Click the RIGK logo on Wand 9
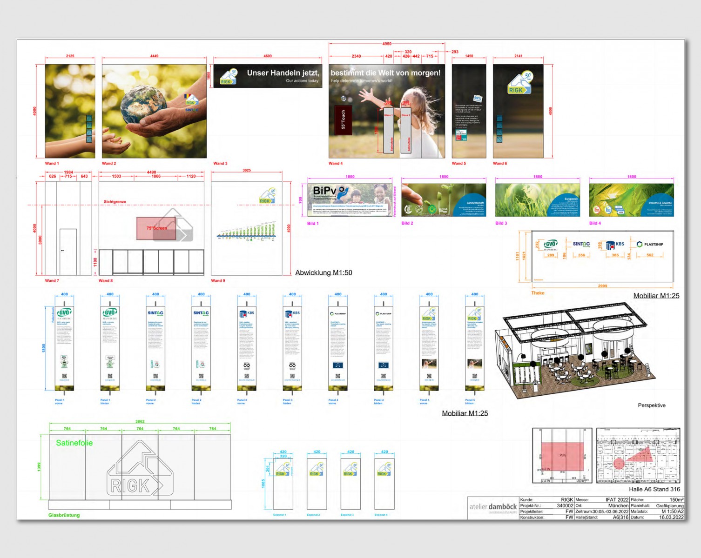701x558 pixels. [267, 196]
